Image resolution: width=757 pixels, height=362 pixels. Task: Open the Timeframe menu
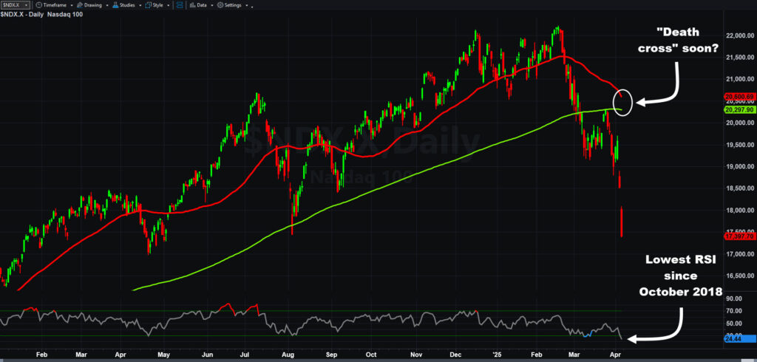[51, 5]
